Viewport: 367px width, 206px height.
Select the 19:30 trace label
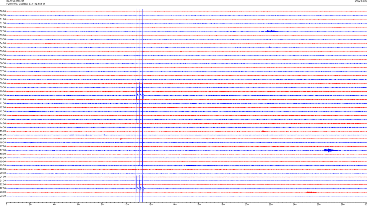[3, 165]
